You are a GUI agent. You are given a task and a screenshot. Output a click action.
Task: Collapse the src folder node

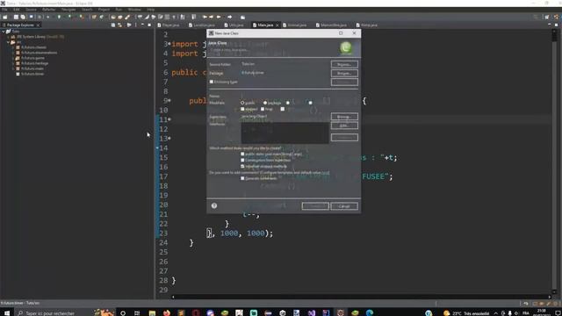(x=8, y=42)
